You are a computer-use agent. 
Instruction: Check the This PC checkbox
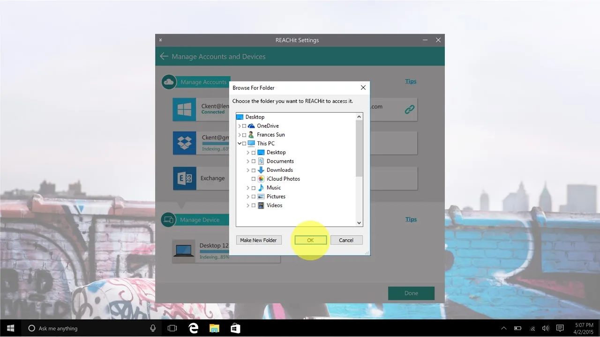244,144
